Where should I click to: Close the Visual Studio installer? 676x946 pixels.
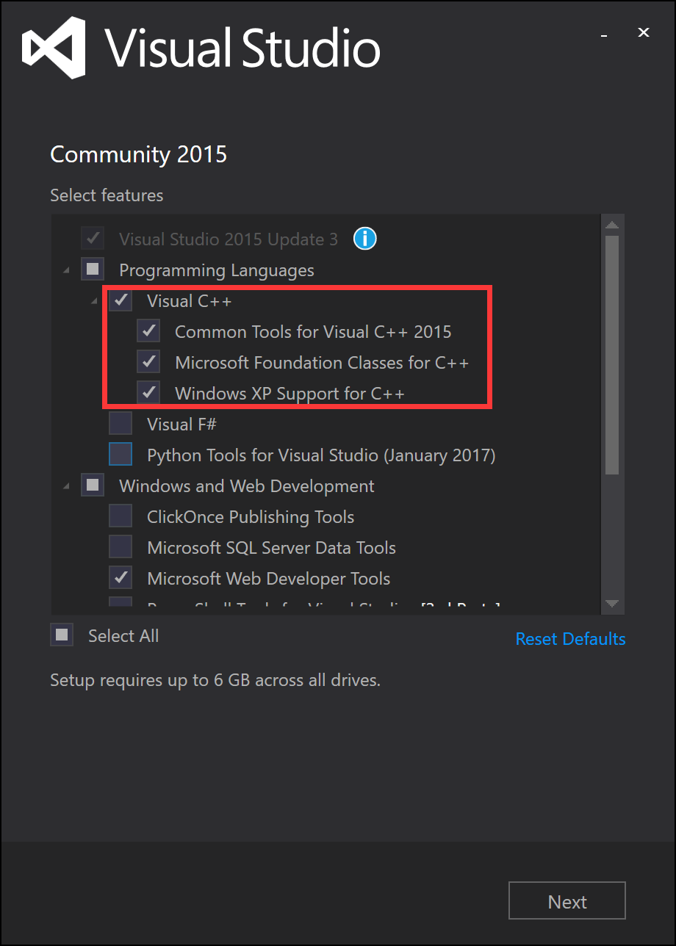(644, 32)
